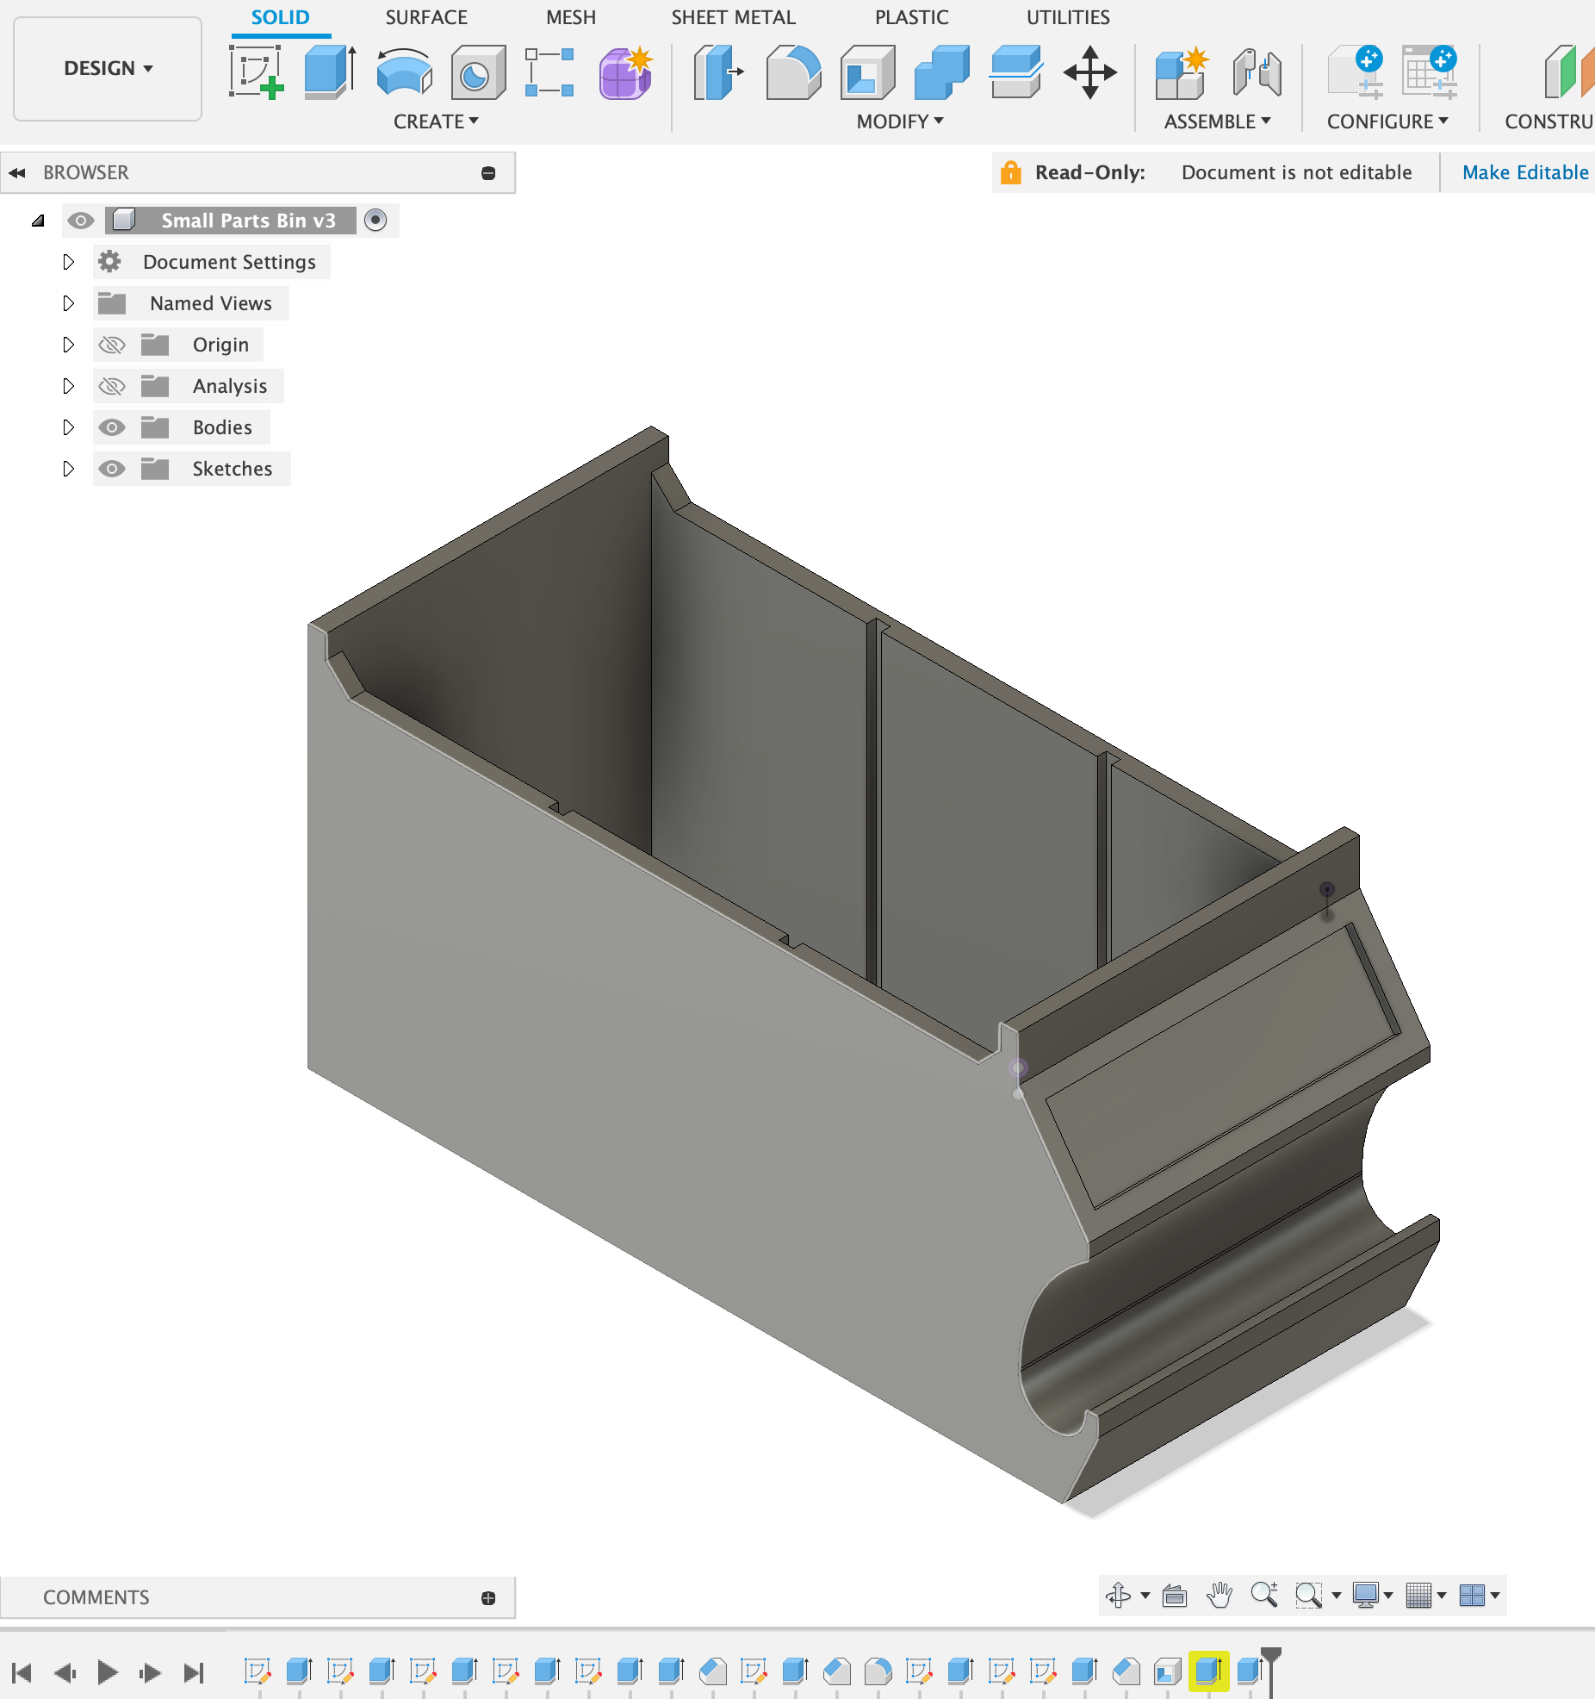The width and height of the screenshot is (1595, 1699).
Task: Activate Small Parts Bin v3 radio button
Action: (375, 221)
